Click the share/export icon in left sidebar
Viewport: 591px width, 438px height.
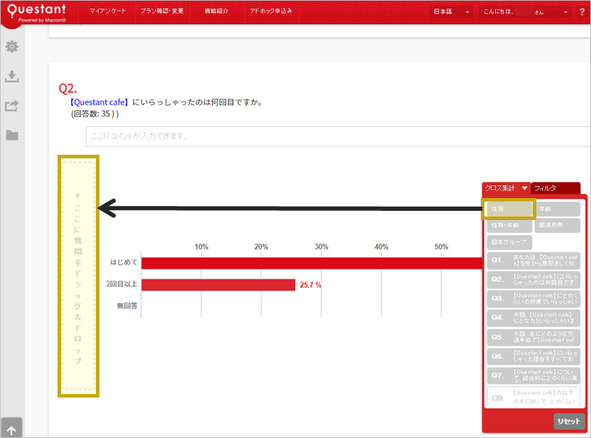(x=11, y=106)
